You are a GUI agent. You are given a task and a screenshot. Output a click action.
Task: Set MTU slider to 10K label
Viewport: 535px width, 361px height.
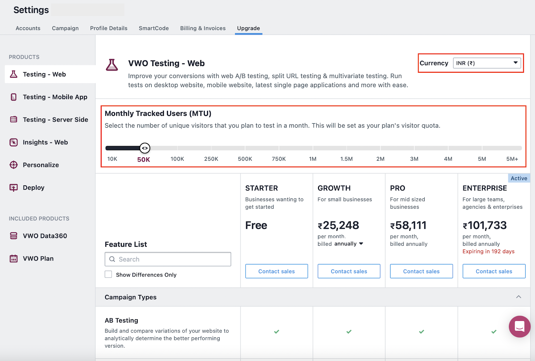pos(112,159)
